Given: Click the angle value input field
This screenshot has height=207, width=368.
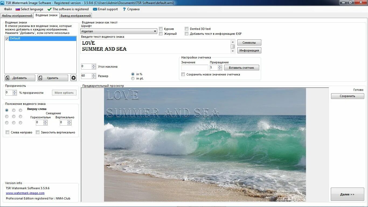Looking at the screenshot, I should [86, 67].
